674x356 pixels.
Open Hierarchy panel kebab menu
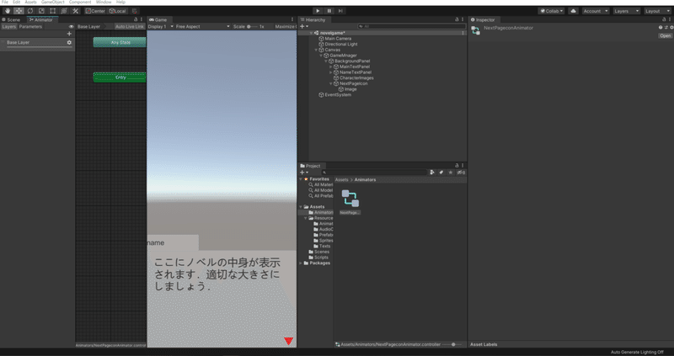(463, 19)
